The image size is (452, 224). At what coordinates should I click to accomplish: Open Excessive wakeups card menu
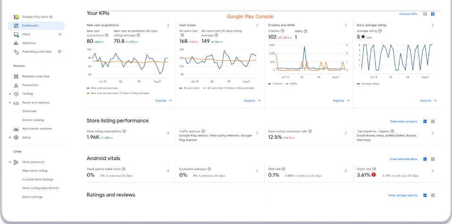[x=257, y=171]
